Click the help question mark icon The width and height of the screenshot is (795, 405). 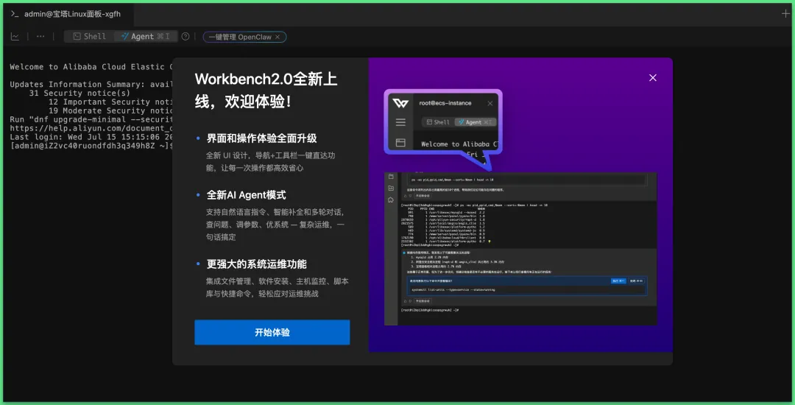pos(185,37)
